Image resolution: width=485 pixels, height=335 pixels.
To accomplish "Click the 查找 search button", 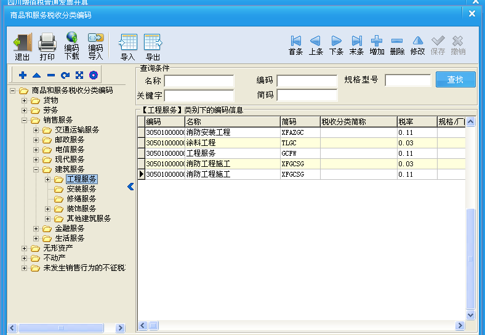I will tap(455, 79).
